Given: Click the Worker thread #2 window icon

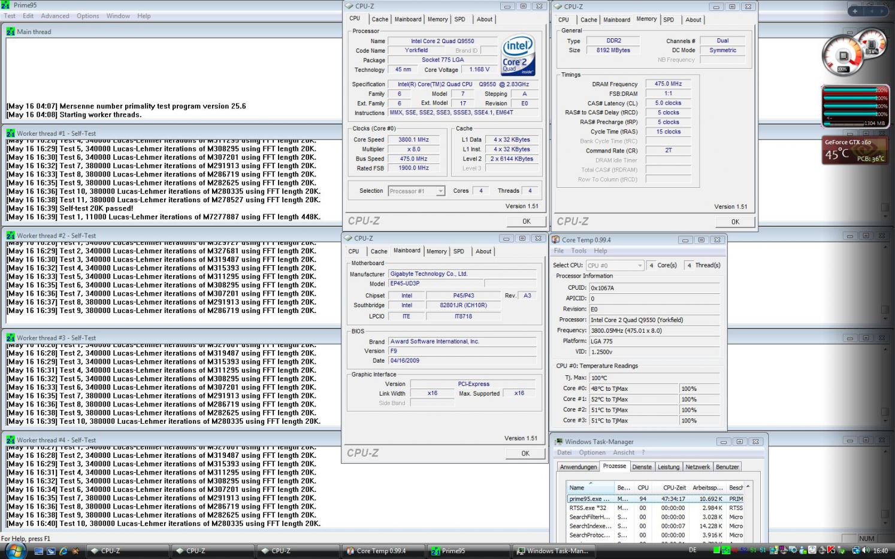Looking at the screenshot, I should pos(10,236).
